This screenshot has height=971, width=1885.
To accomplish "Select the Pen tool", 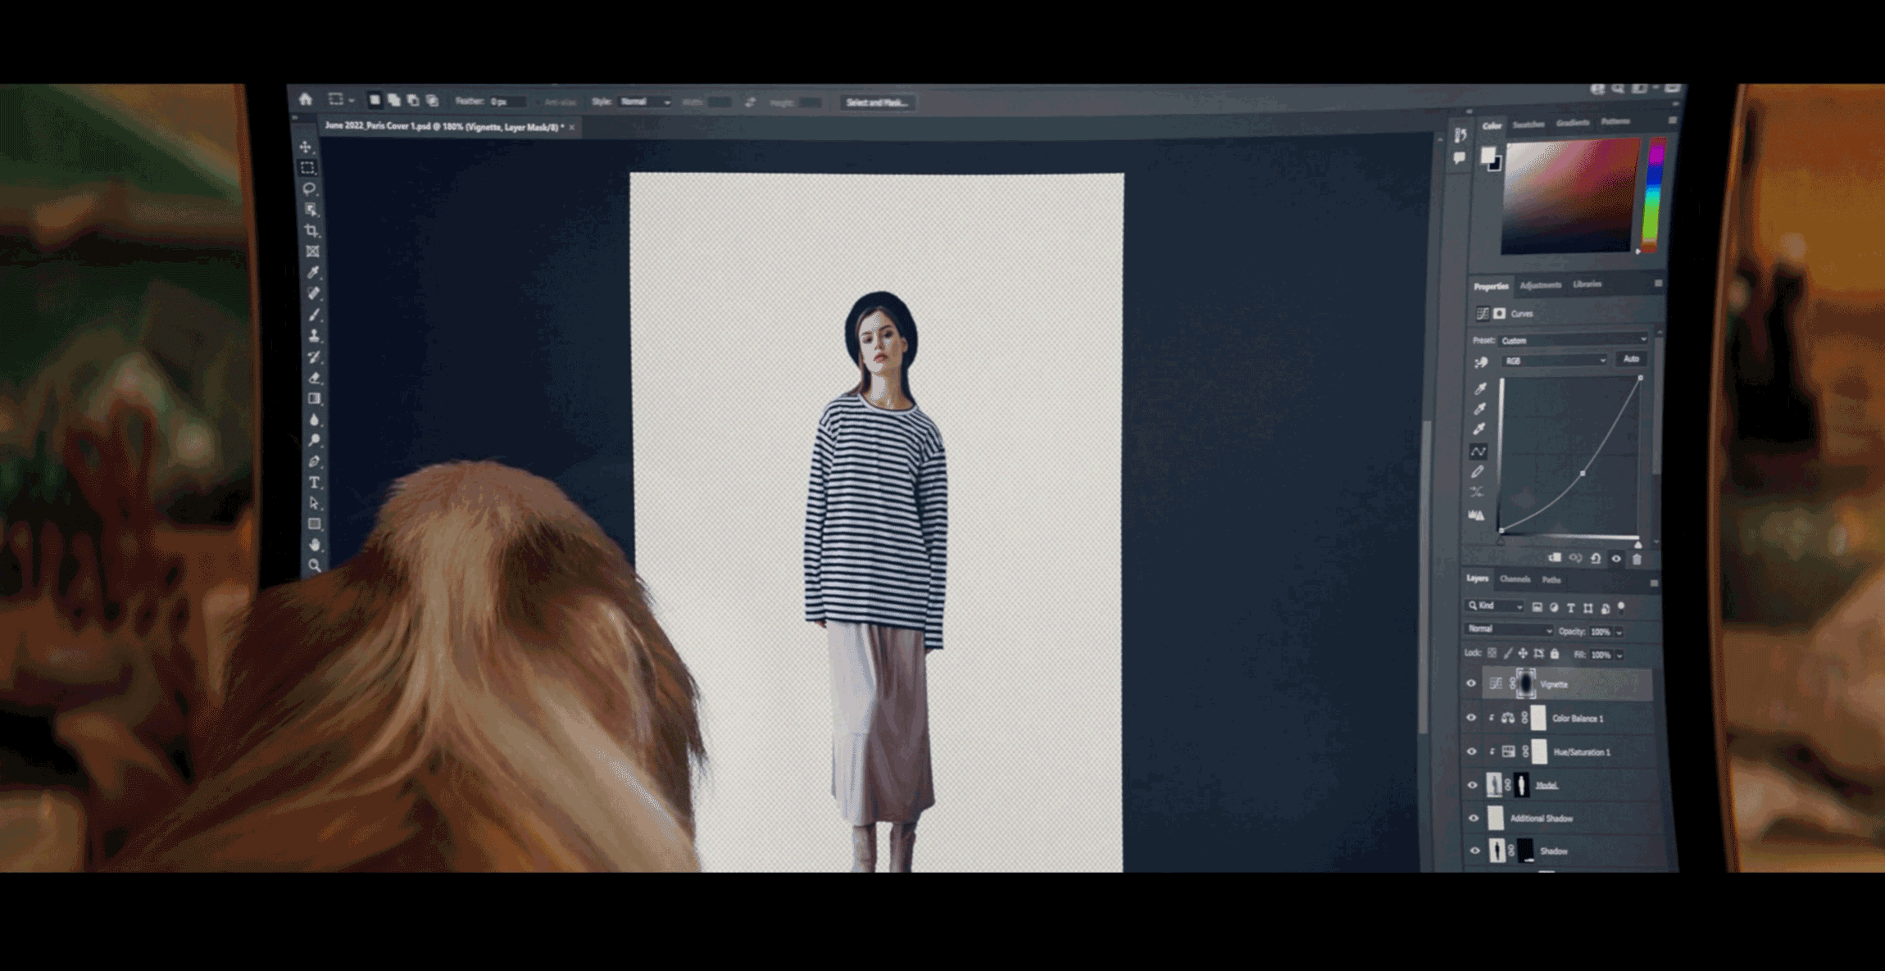I will click(314, 461).
